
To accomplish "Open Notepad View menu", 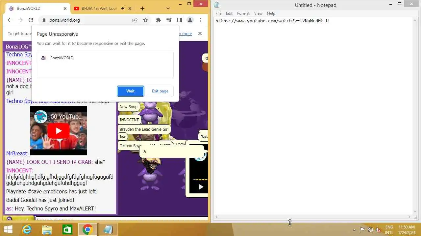I will (x=259, y=13).
